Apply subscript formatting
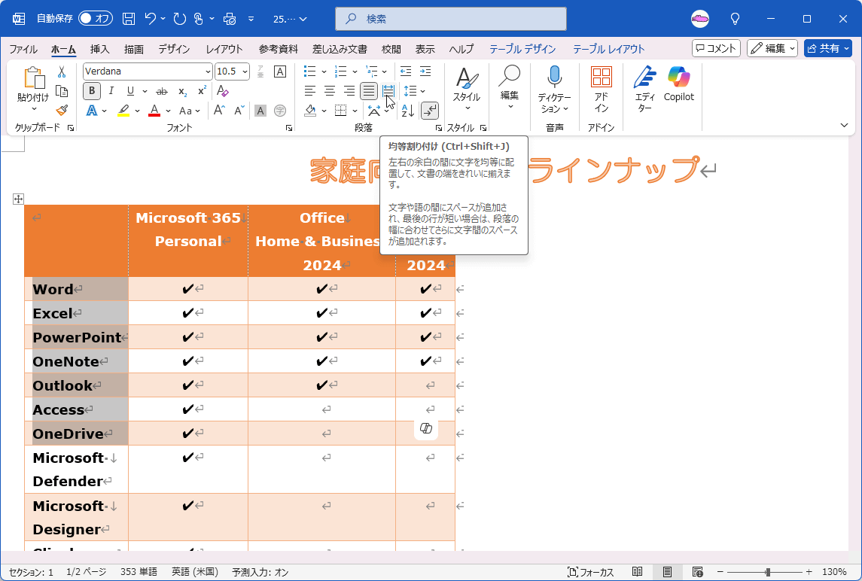The image size is (862, 581). pos(182,91)
